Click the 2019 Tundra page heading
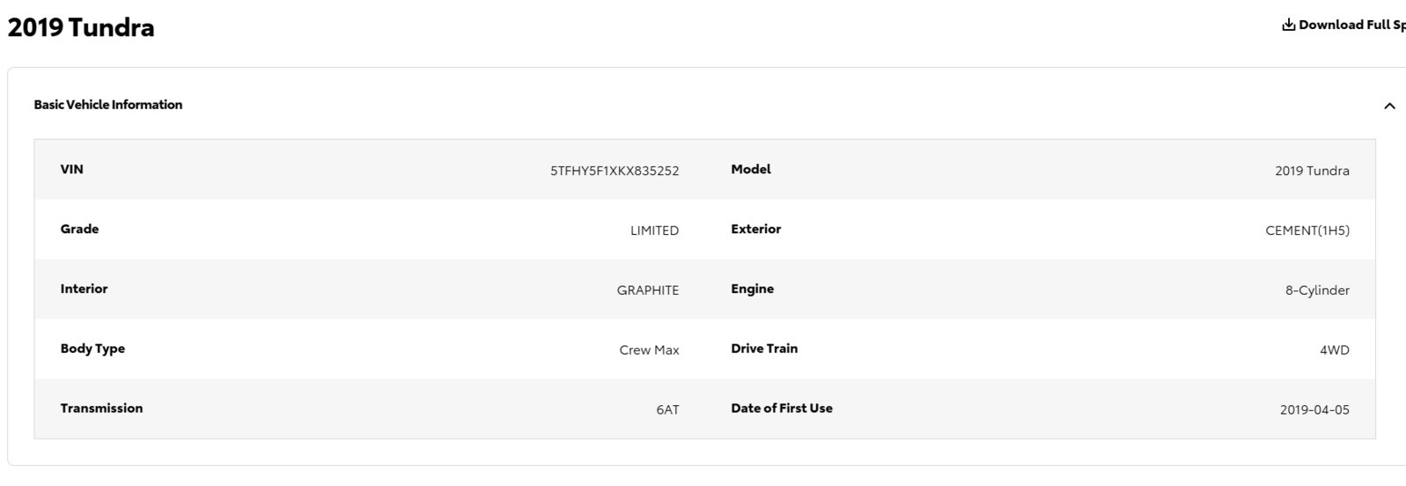This screenshot has height=486, width=1406. click(81, 27)
